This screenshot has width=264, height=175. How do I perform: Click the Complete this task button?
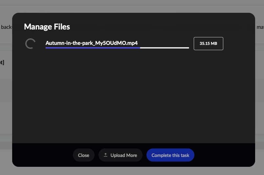(x=170, y=155)
